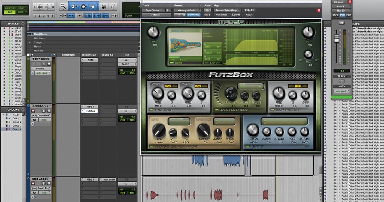Click the Distortion AMOUNT knob
The image size is (384, 202).
tap(231, 93)
